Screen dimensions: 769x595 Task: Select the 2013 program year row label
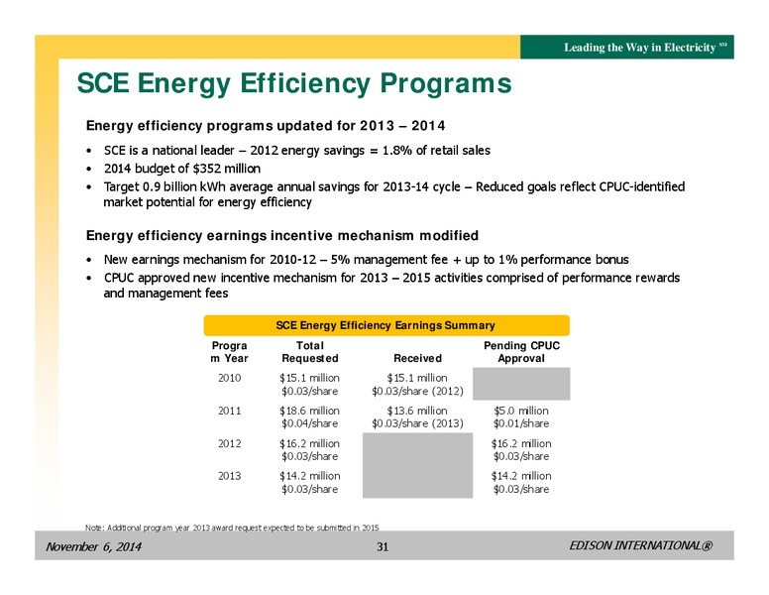click(x=230, y=476)
